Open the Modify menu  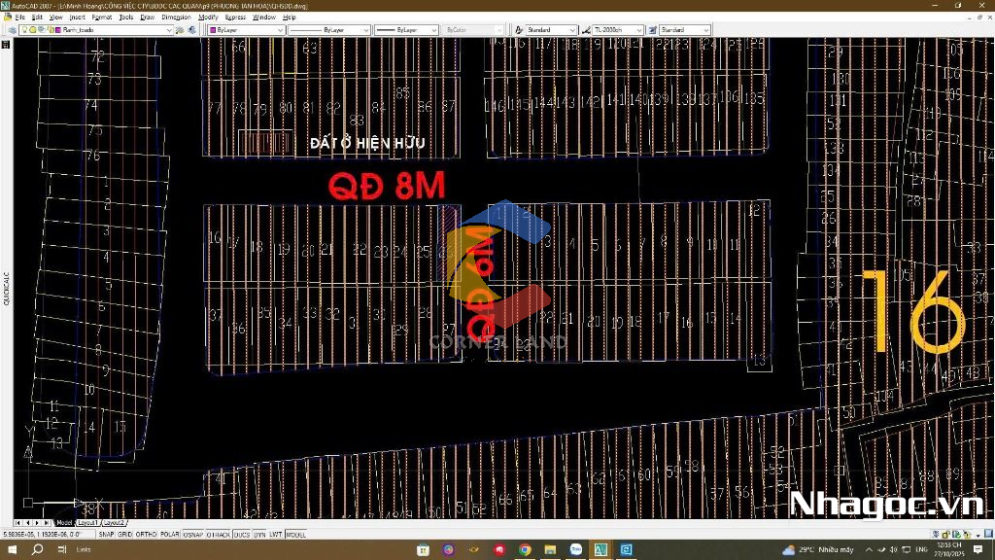[x=208, y=17]
